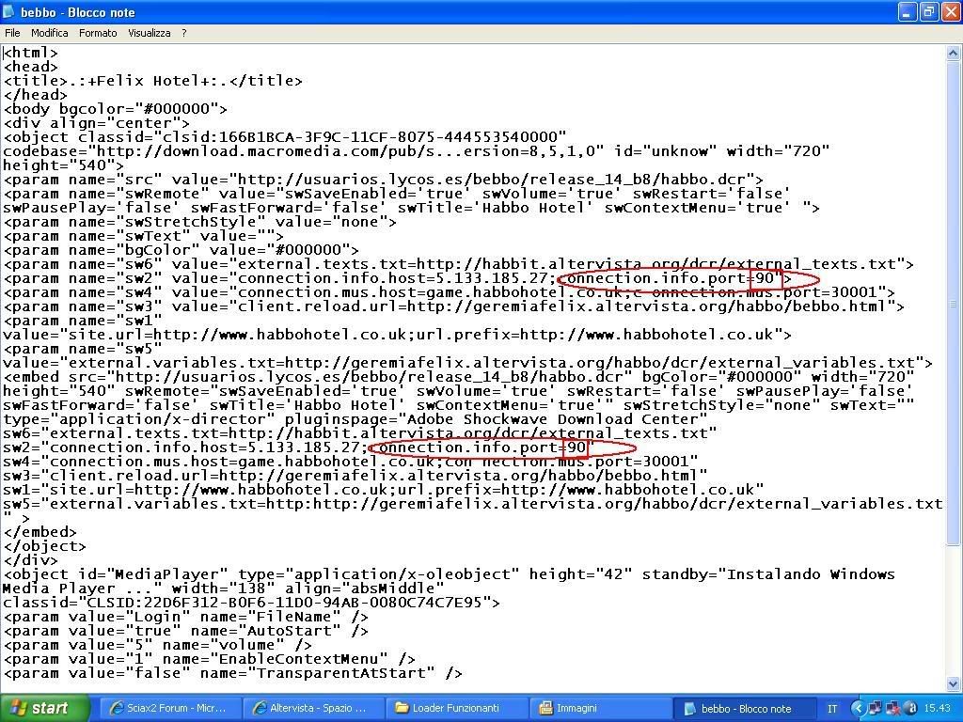Click the vertical scrollbar thumb

(x=953, y=302)
